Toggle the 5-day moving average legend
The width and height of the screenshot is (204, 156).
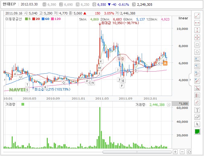pyautogui.click(x=28, y=19)
